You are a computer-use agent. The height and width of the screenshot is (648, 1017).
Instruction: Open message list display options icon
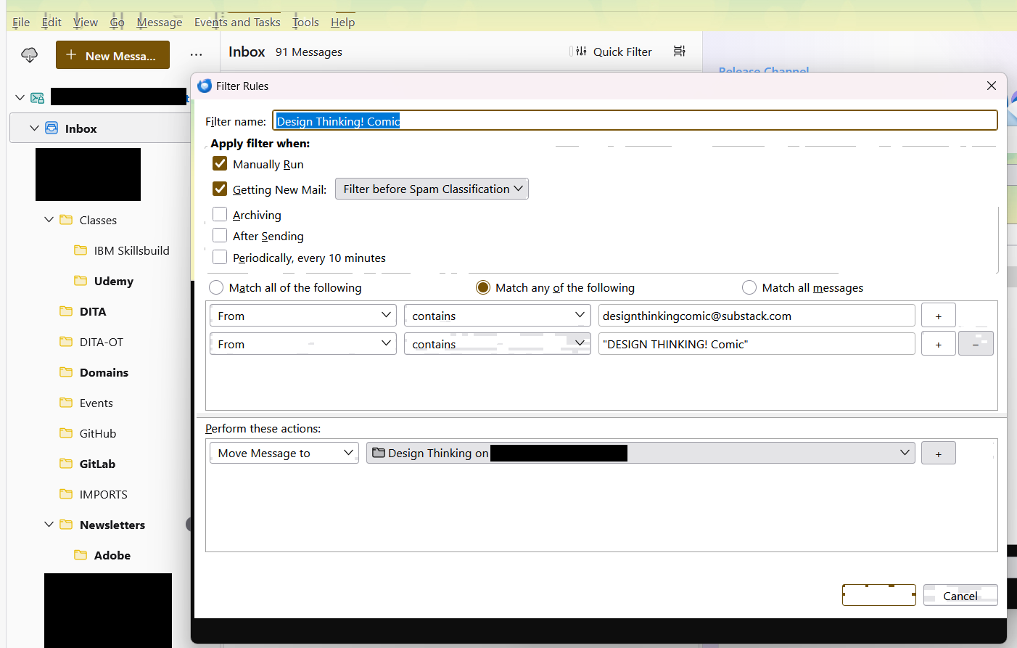[679, 52]
